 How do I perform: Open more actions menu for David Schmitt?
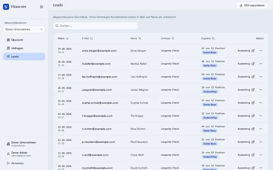pyautogui.click(x=260, y=168)
